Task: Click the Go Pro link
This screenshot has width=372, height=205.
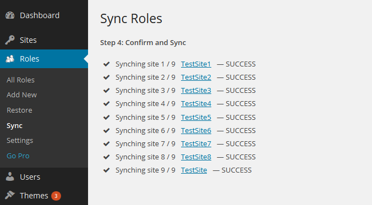Action: coord(18,156)
